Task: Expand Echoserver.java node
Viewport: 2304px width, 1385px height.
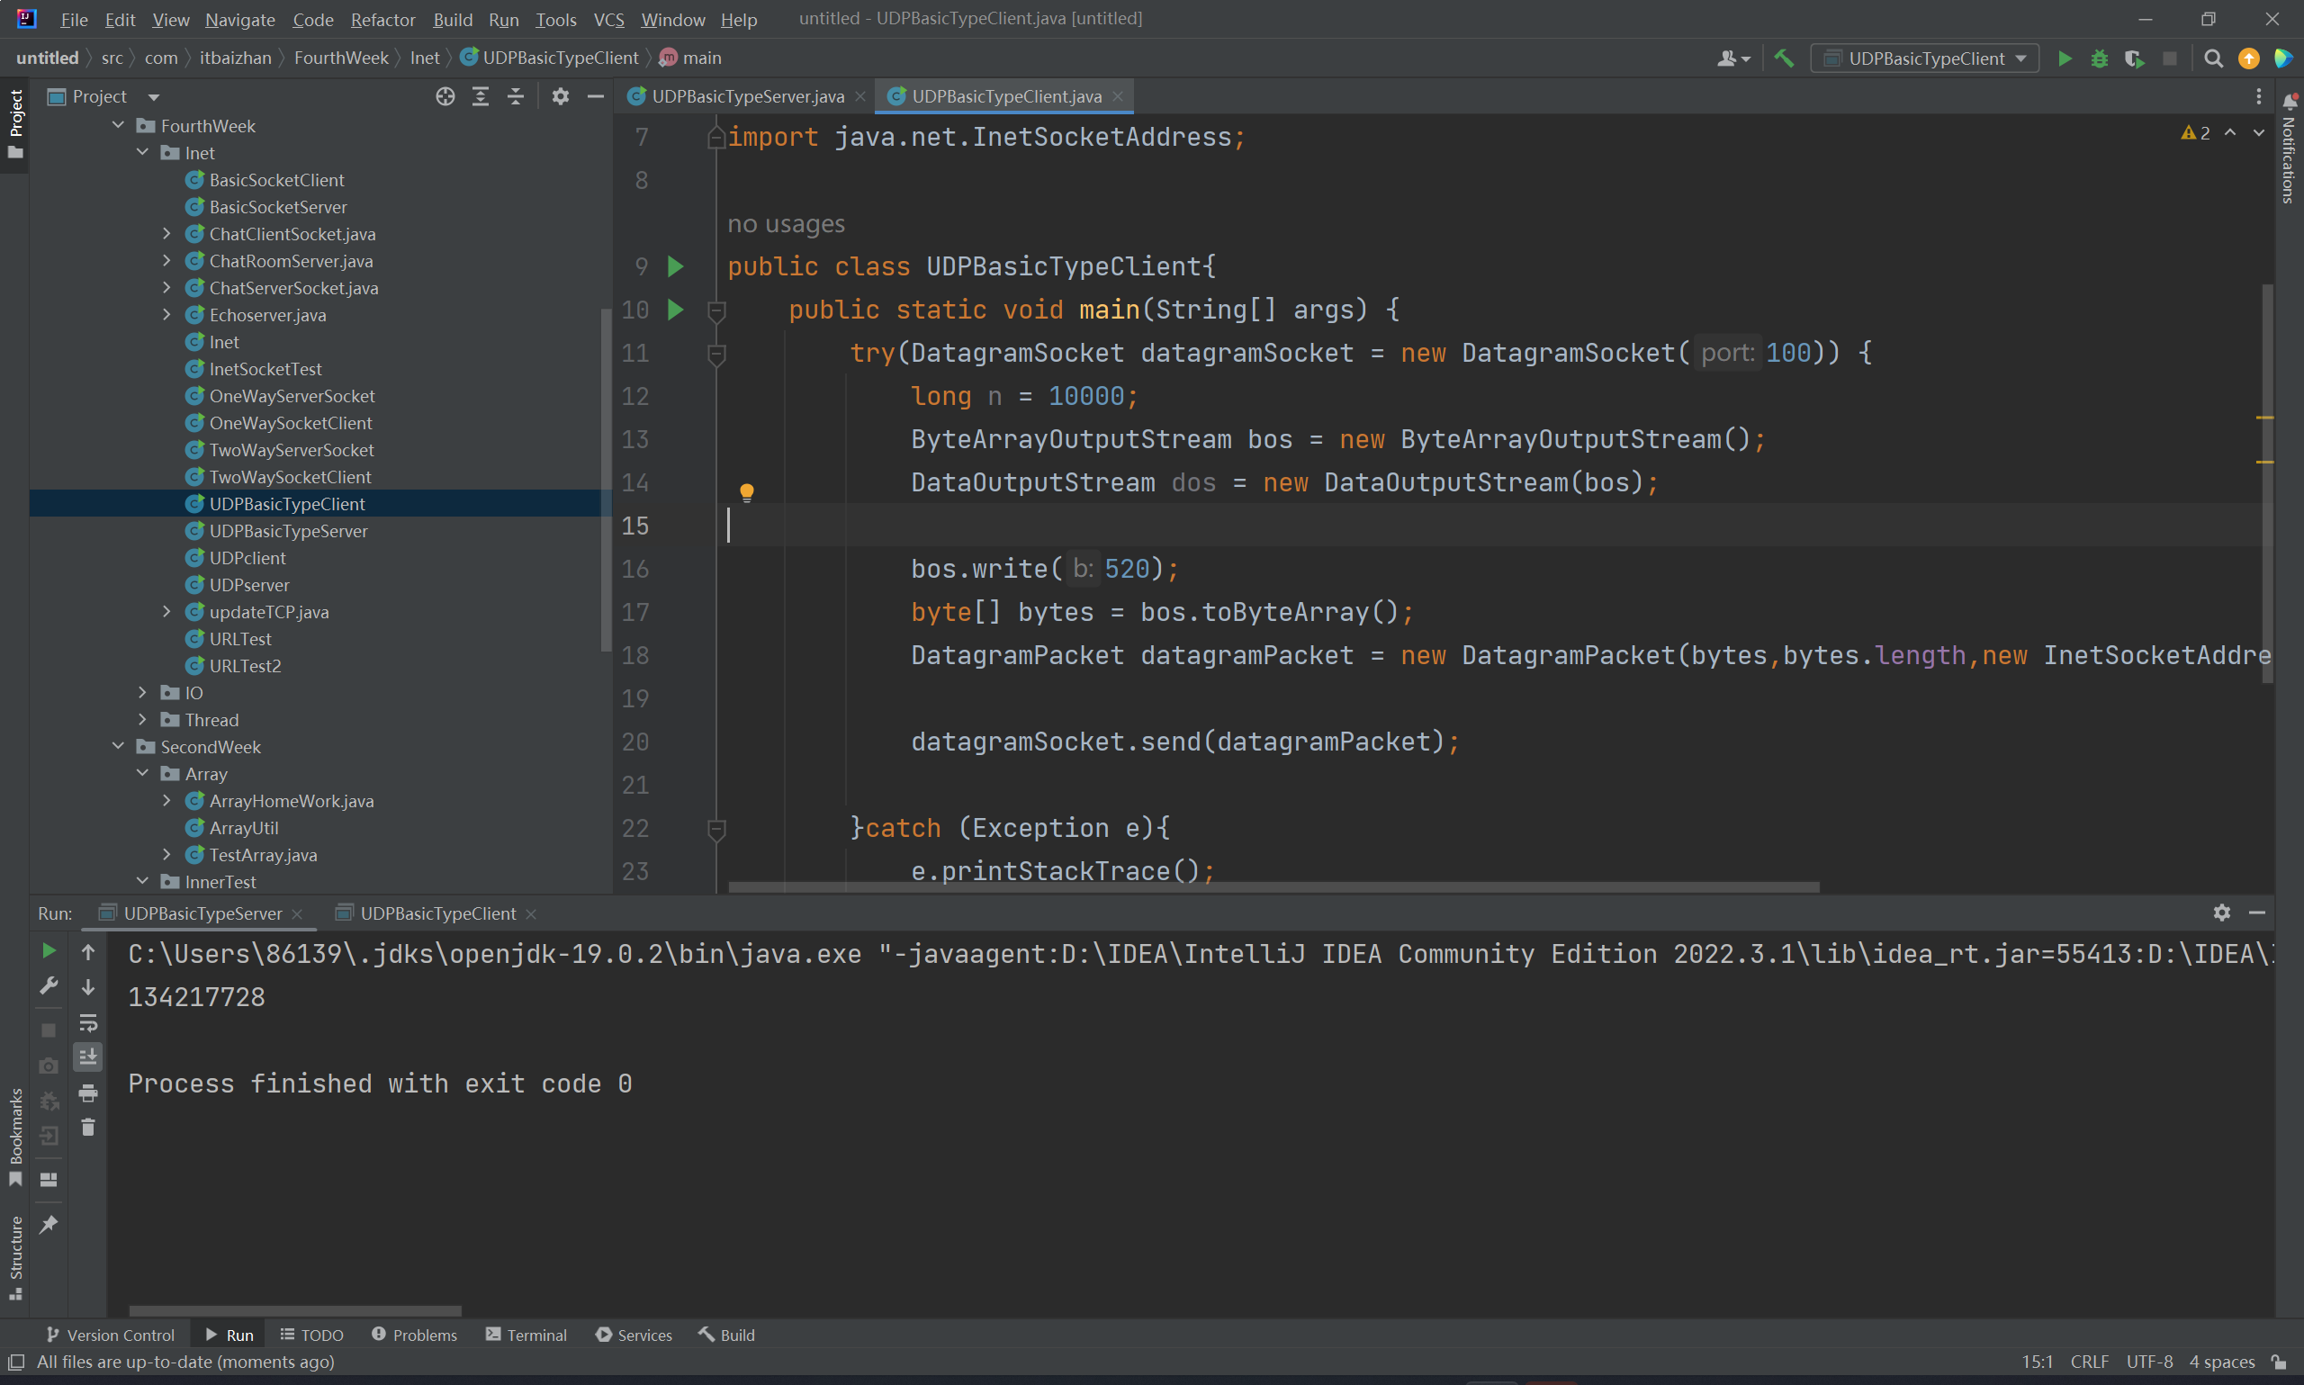Action: click(167, 314)
